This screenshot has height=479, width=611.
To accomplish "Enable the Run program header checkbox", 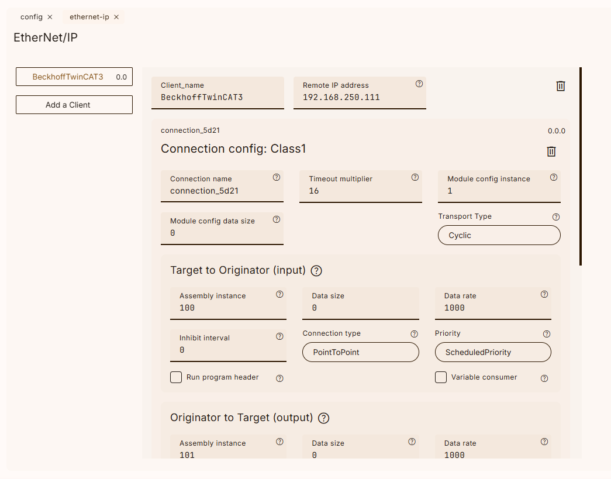I will tap(176, 377).
